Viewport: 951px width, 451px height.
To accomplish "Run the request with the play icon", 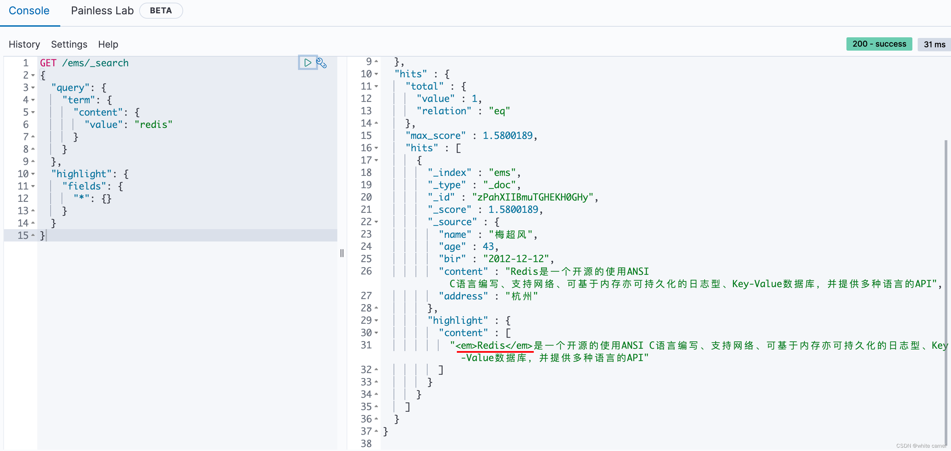I will click(308, 63).
